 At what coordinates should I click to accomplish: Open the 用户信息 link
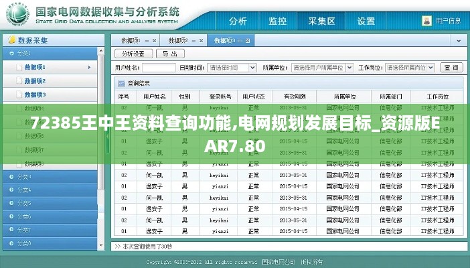(x=448, y=21)
